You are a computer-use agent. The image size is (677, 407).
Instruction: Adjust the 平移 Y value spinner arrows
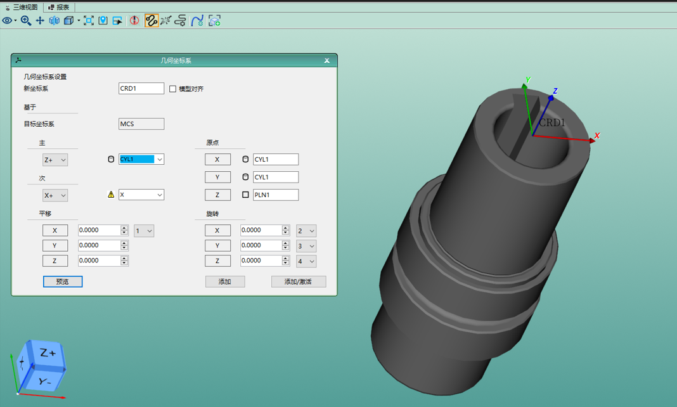(x=124, y=245)
